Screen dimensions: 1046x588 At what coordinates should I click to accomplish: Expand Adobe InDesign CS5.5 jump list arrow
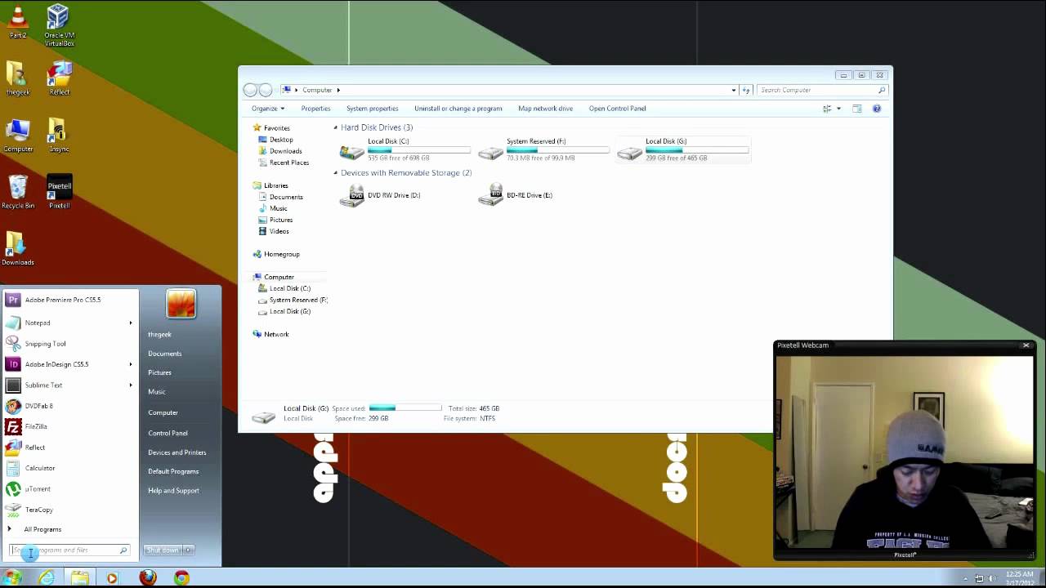pyautogui.click(x=130, y=364)
